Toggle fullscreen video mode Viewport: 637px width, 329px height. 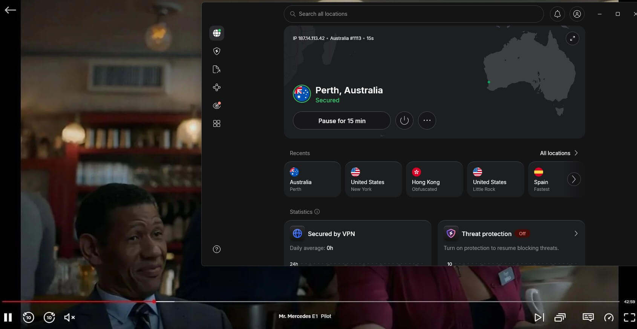(629, 317)
